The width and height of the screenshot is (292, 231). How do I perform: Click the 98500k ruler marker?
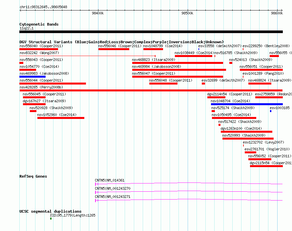(x=187, y=13)
